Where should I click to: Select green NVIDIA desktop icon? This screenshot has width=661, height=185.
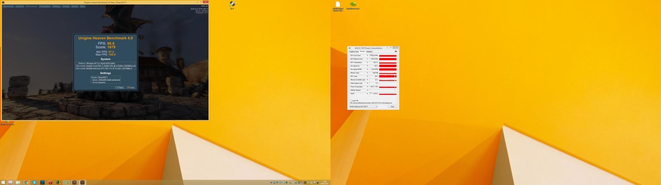coord(352,5)
